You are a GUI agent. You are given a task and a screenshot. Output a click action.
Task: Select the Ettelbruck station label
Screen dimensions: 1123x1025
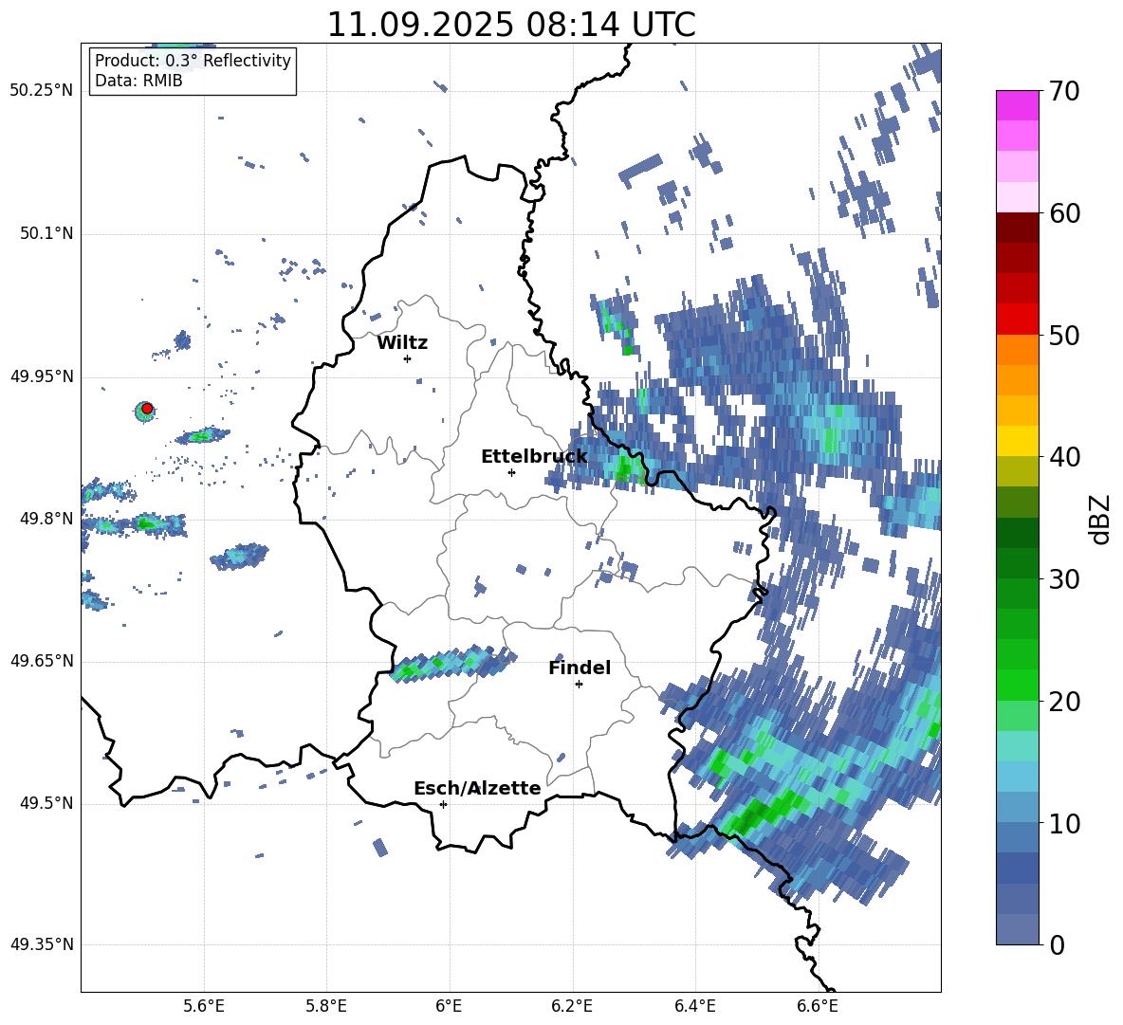point(534,456)
